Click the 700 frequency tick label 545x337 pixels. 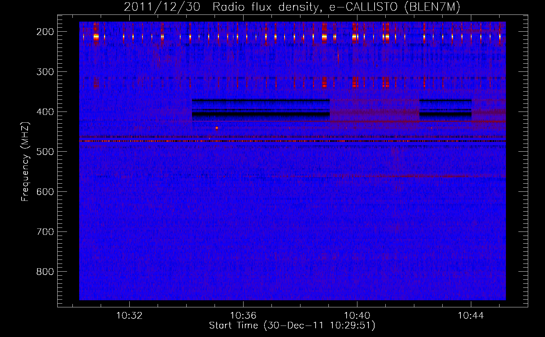45,232
